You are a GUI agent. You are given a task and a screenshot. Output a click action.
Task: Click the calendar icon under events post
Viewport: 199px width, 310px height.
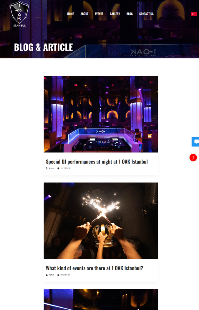click(58, 275)
